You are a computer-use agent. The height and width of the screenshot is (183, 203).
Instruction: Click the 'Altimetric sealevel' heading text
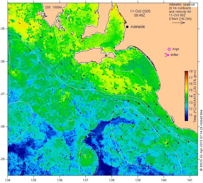(182, 5)
